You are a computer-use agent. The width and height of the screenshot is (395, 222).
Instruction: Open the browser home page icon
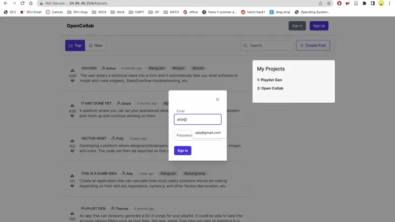[31, 3]
